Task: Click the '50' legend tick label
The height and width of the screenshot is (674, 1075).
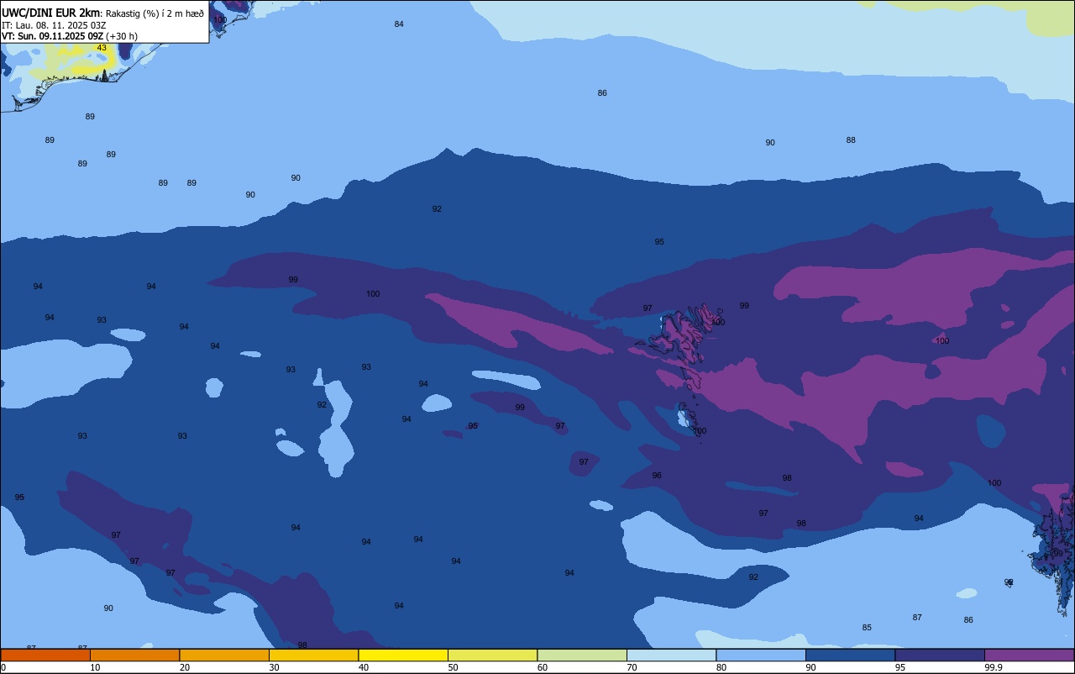Action: pos(453,667)
